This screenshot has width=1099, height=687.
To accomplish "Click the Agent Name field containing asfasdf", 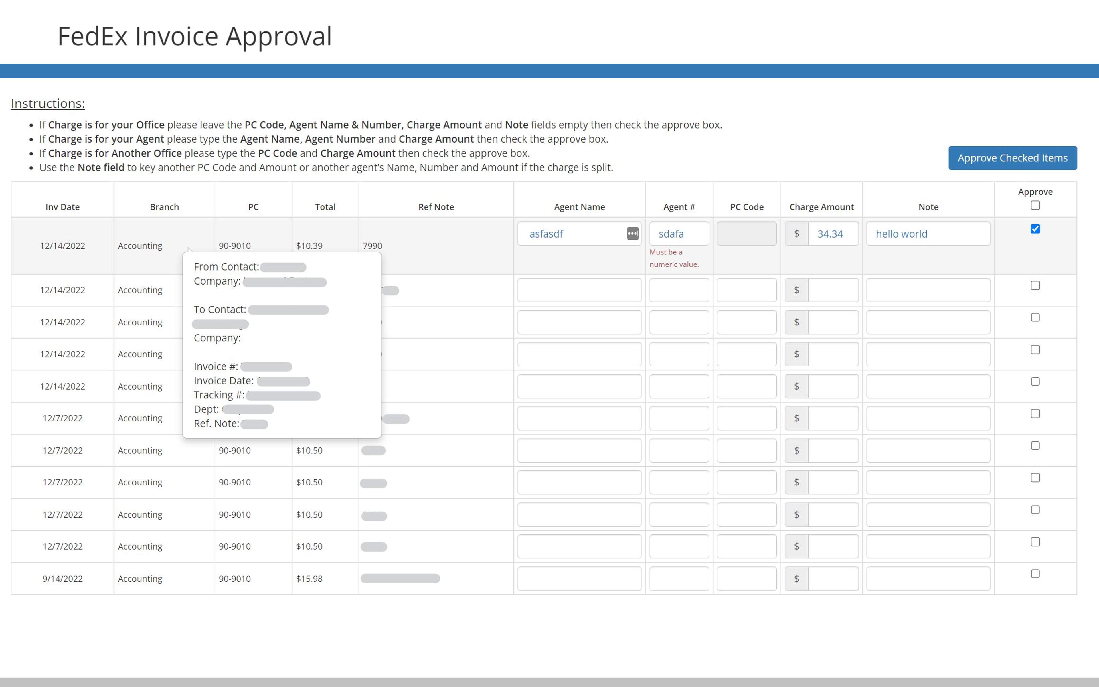I will 579,234.
